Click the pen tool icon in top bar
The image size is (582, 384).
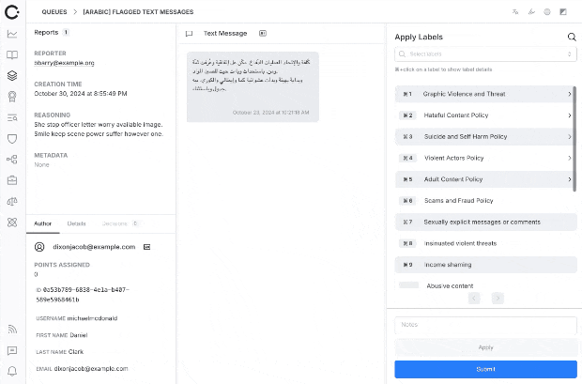531,12
